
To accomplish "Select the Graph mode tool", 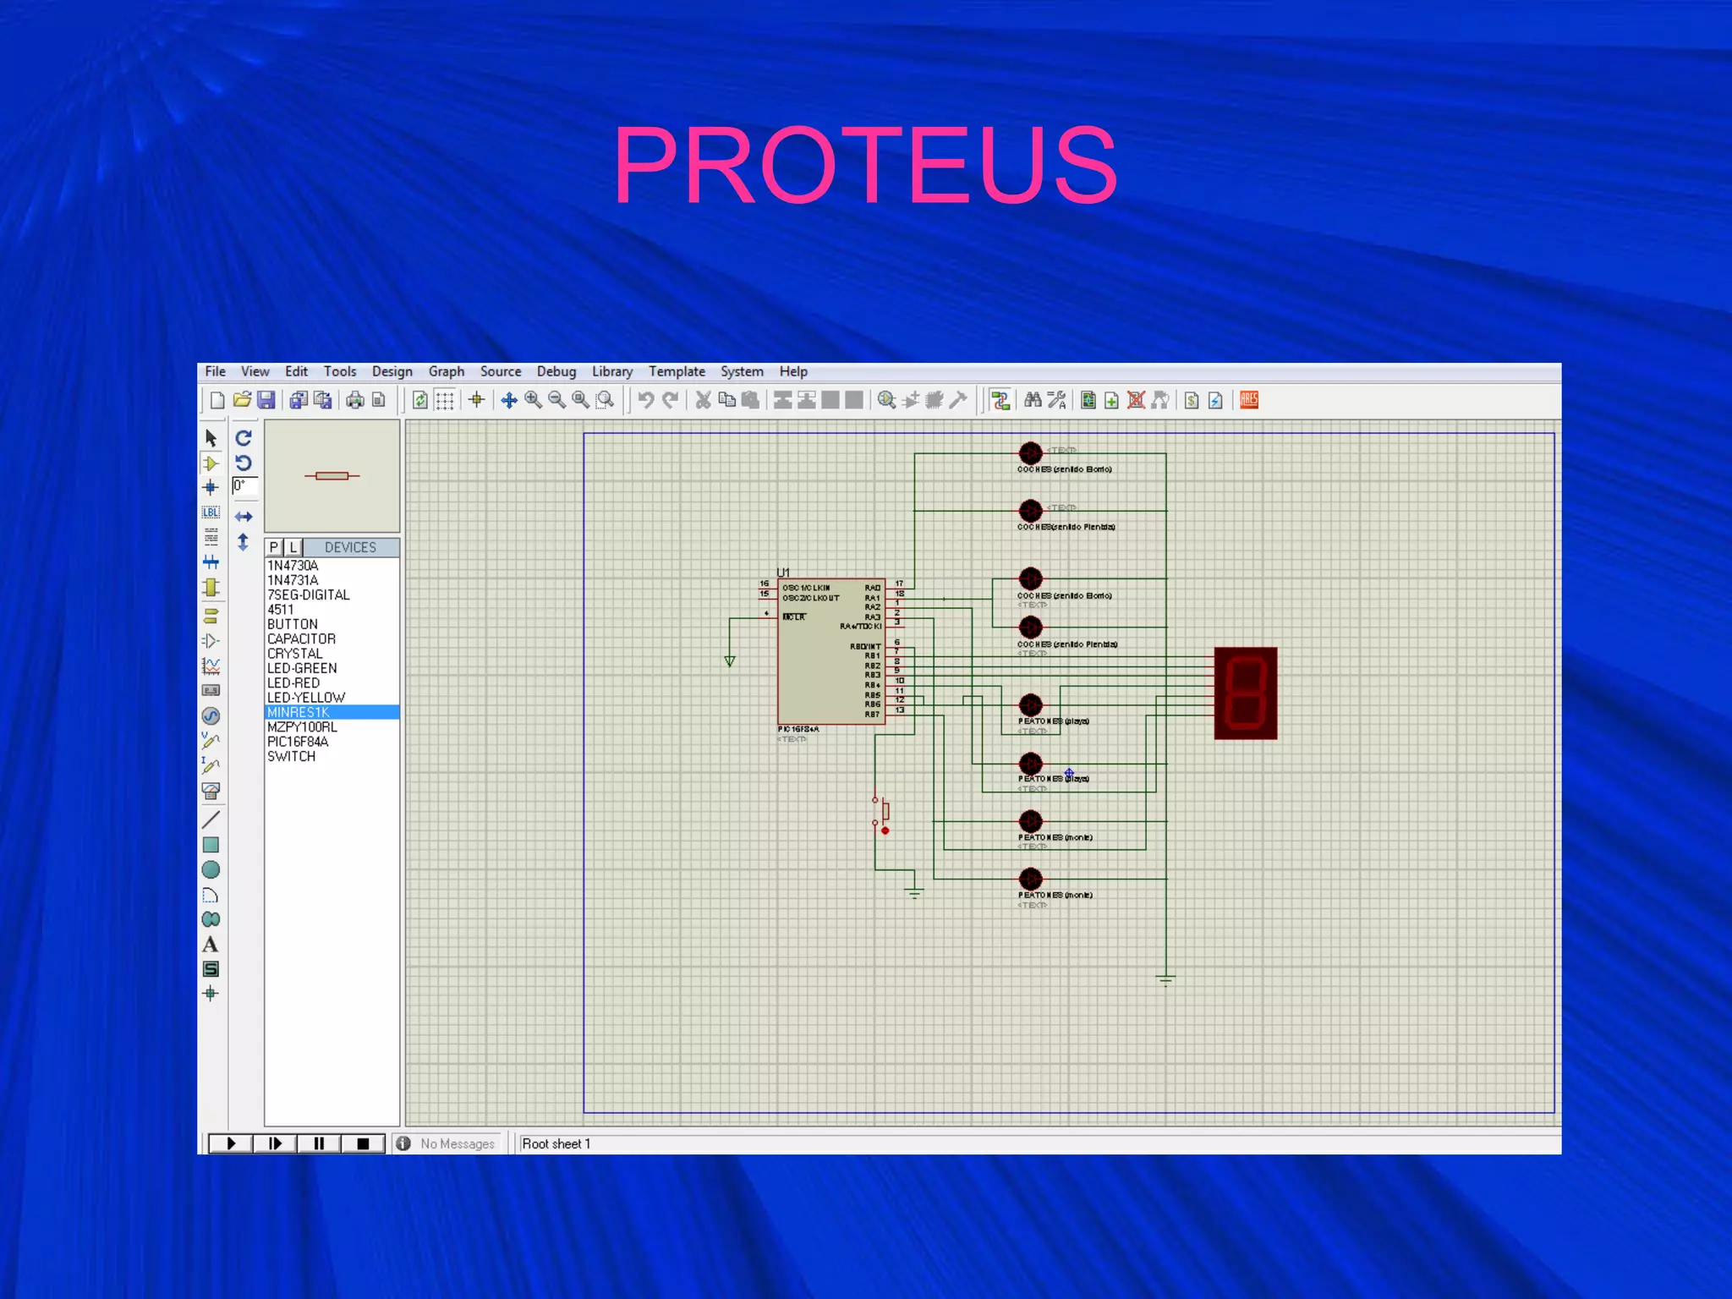I will [211, 666].
